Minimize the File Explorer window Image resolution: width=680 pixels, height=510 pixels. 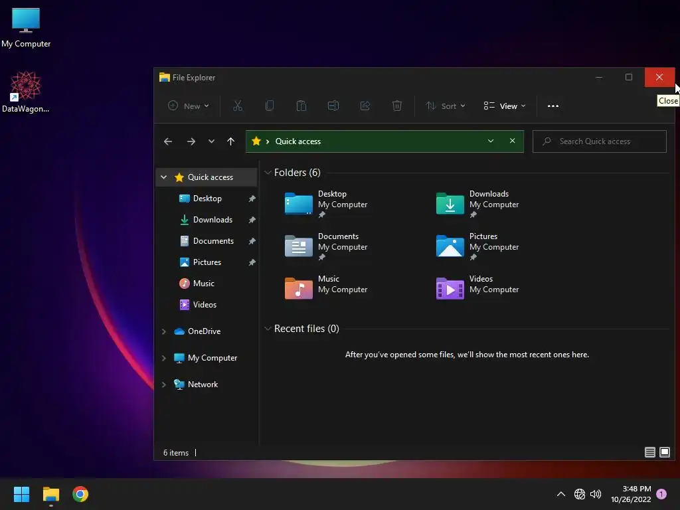coord(599,77)
